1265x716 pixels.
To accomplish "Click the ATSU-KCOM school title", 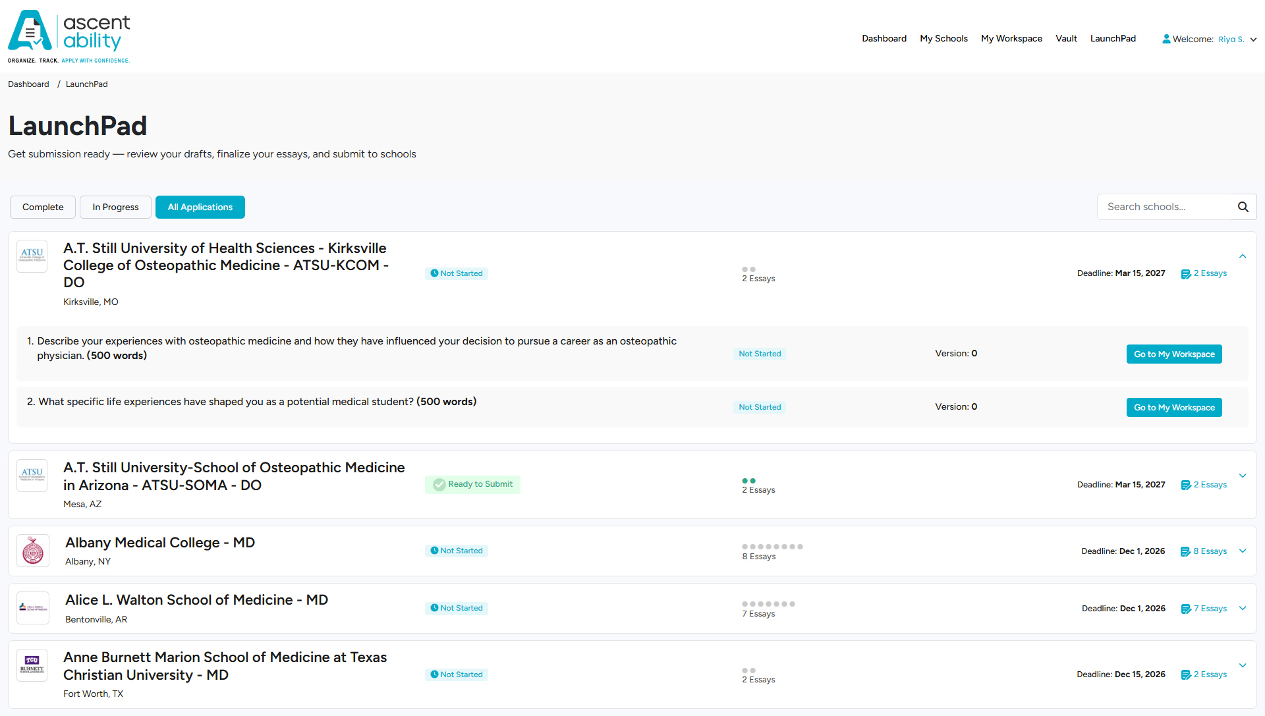I will 226,265.
